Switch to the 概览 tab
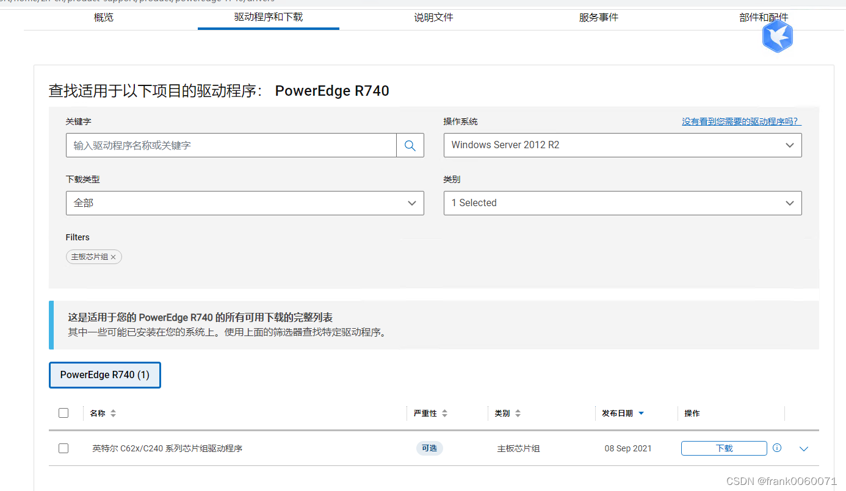 pyautogui.click(x=104, y=17)
